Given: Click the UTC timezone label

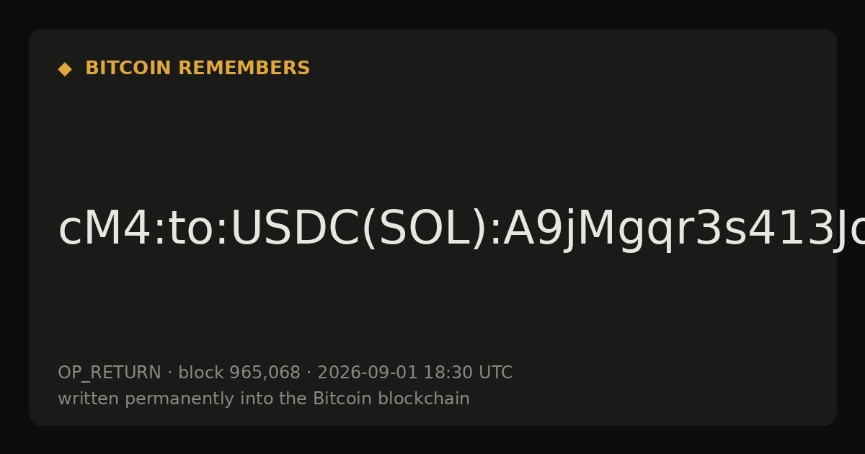Looking at the screenshot, I should click(x=495, y=373).
